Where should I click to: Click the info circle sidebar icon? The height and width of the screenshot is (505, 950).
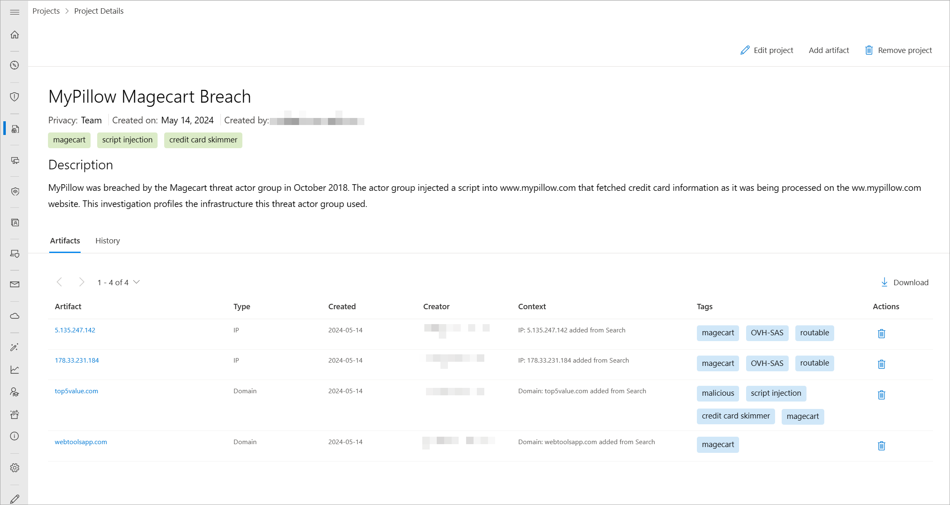click(14, 436)
